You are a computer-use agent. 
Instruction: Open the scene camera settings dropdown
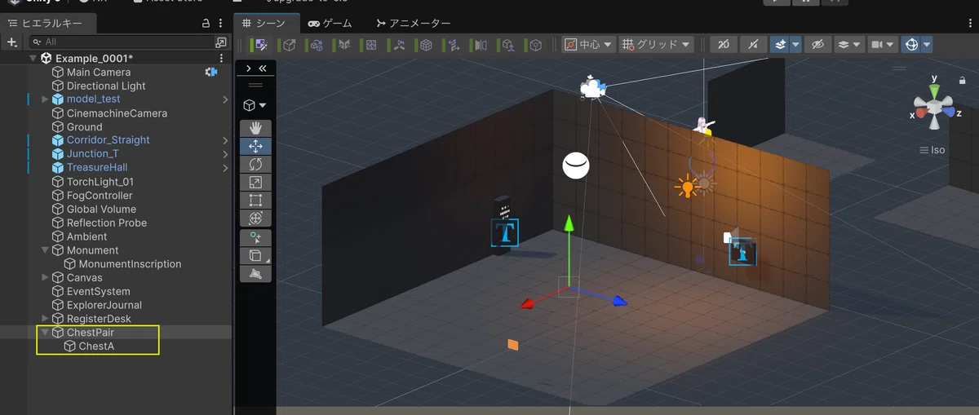(x=882, y=45)
